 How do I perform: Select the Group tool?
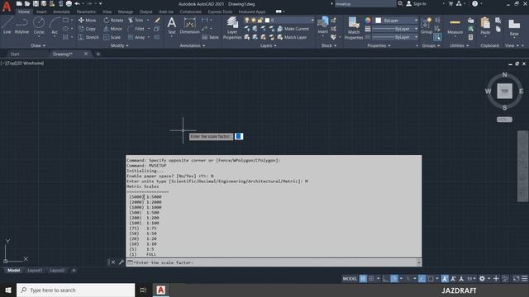point(427,26)
